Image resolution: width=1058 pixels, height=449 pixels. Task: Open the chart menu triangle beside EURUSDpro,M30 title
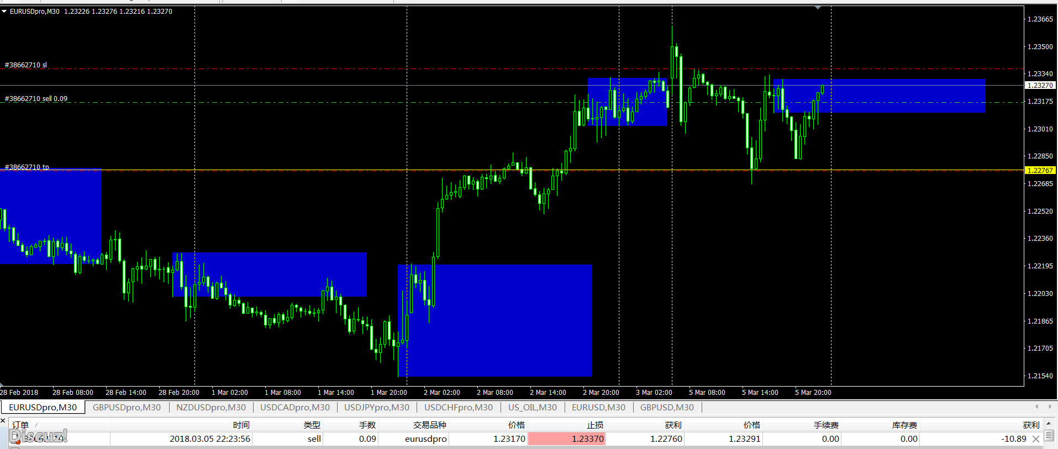[4, 11]
